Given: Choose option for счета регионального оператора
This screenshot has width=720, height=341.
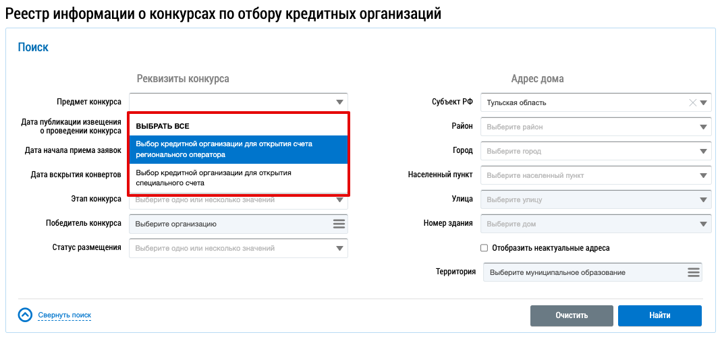Looking at the screenshot, I should click(x=238, y=150).
